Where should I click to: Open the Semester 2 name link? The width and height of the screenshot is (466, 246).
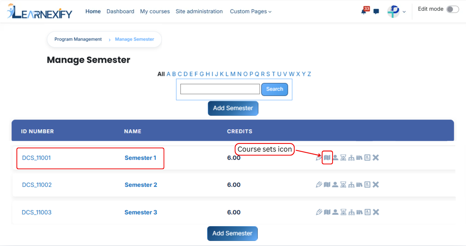point(141,185)
